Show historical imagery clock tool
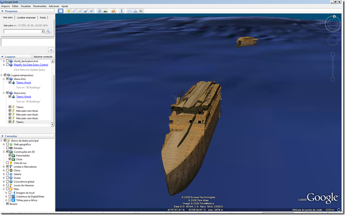Image resolution: width=345 pixels, height=215 pixels. point(99,11)
